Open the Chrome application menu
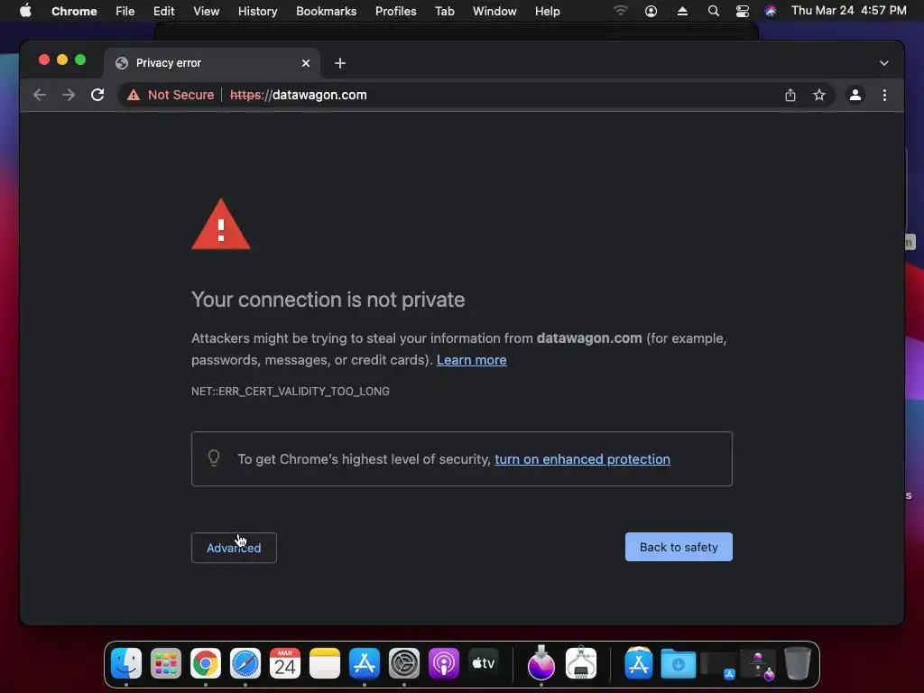 [x=74, y=11]
